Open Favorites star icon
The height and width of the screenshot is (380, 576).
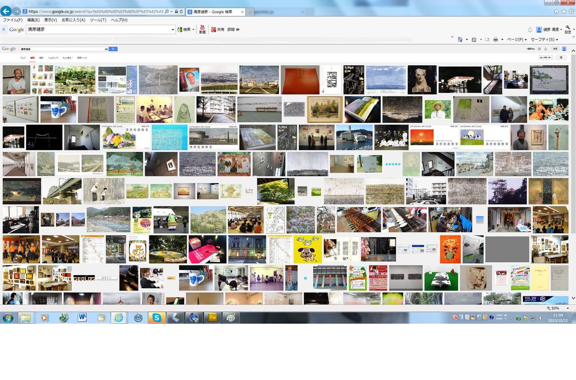tap(564, 12)
